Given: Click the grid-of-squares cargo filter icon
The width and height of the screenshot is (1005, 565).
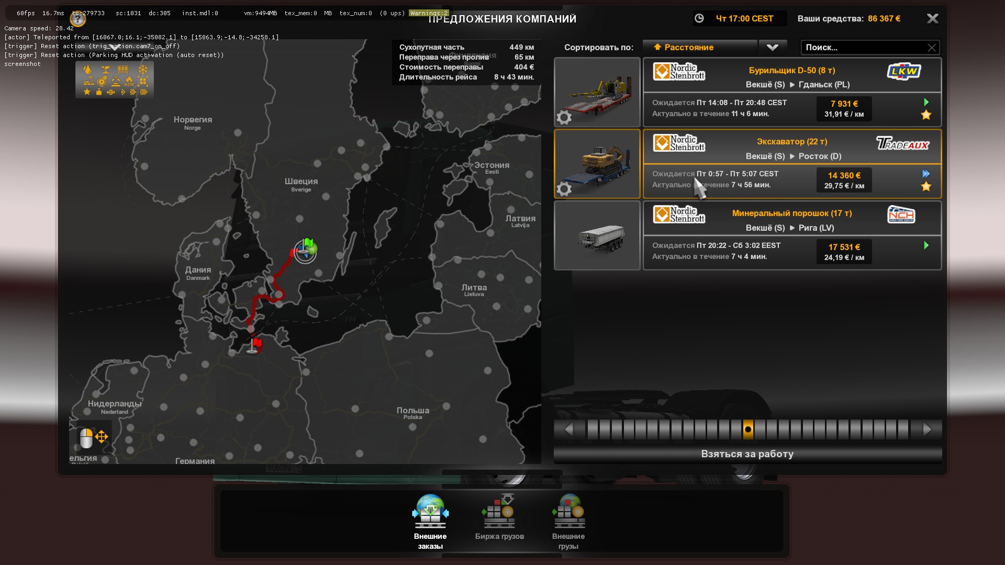Looking at the screenshot, I should pyautogui.click(x=143, y=81).
